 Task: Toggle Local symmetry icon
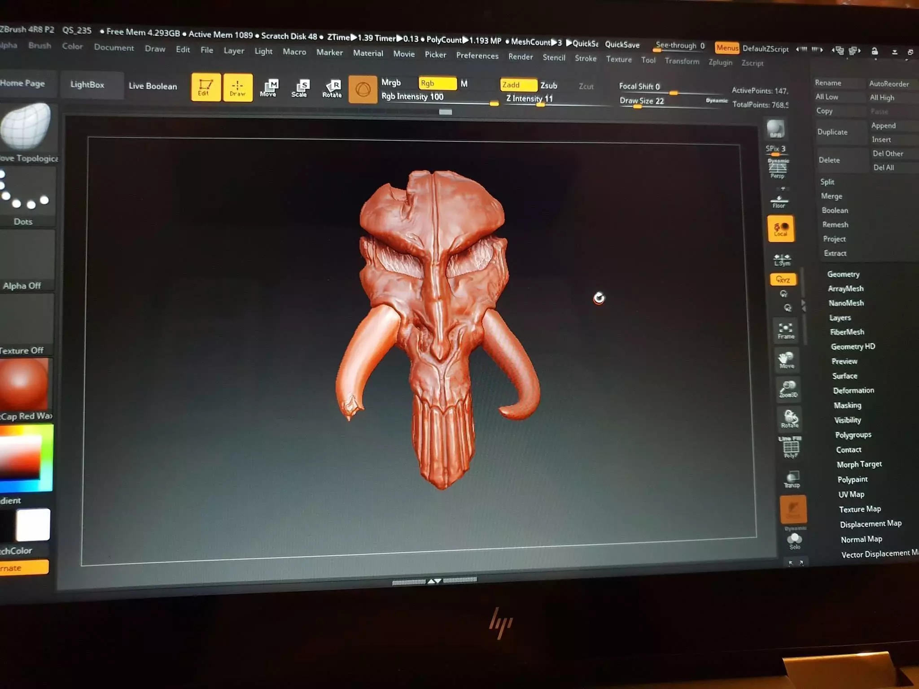click(781, 229)
